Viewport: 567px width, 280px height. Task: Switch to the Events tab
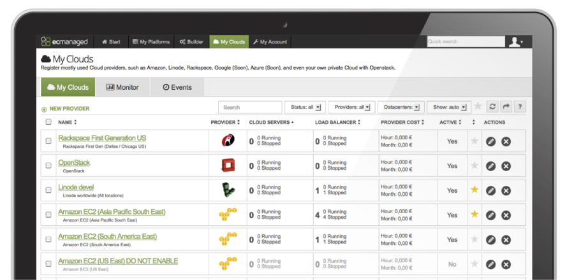[x=177, y=87]
